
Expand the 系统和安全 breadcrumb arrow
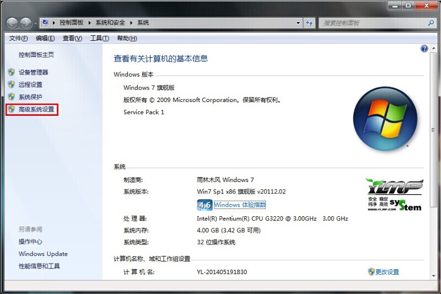pyautogui.click(x=131, y=23)
